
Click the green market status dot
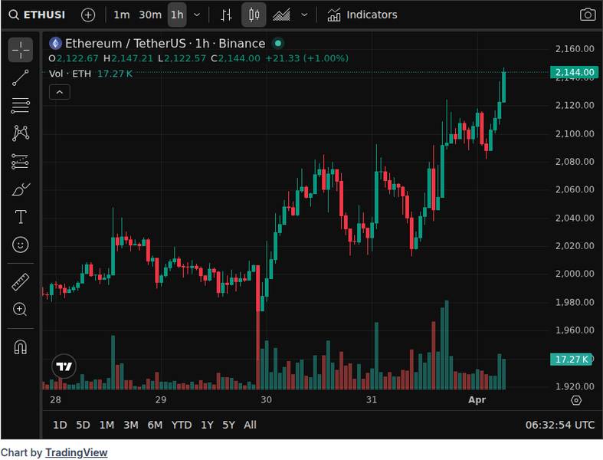tap(278, 44)
